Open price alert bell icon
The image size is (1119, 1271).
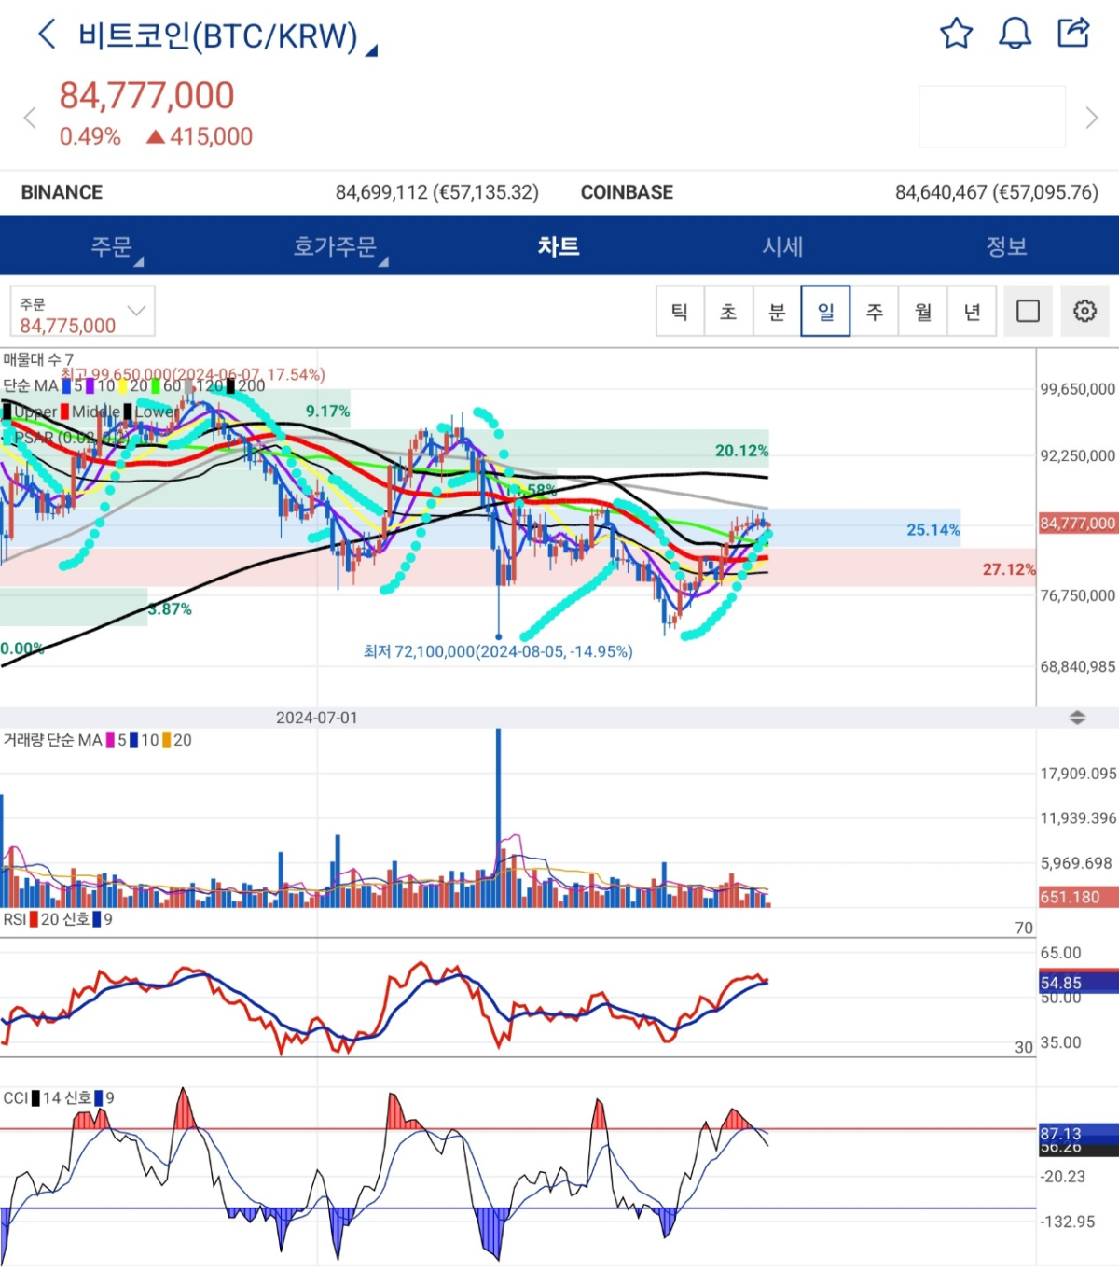1015,34
